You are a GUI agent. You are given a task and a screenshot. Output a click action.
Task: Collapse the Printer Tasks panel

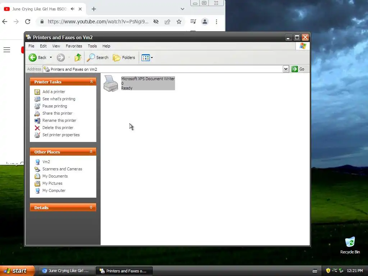[91, 82]
